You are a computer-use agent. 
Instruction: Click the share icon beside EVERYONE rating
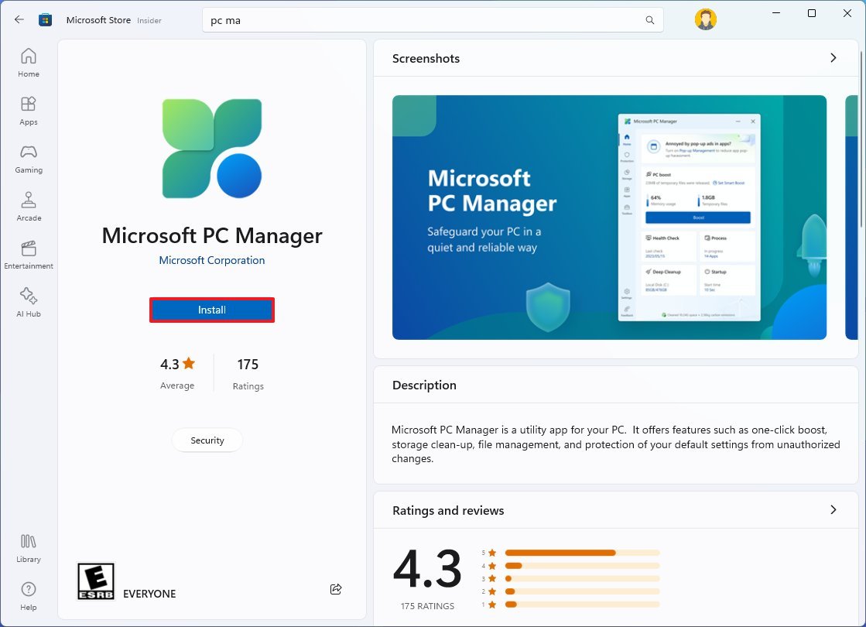tap(336, 589)
